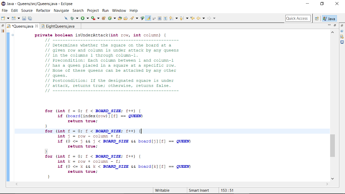Click the Quick Access search field

click(297, 19)
